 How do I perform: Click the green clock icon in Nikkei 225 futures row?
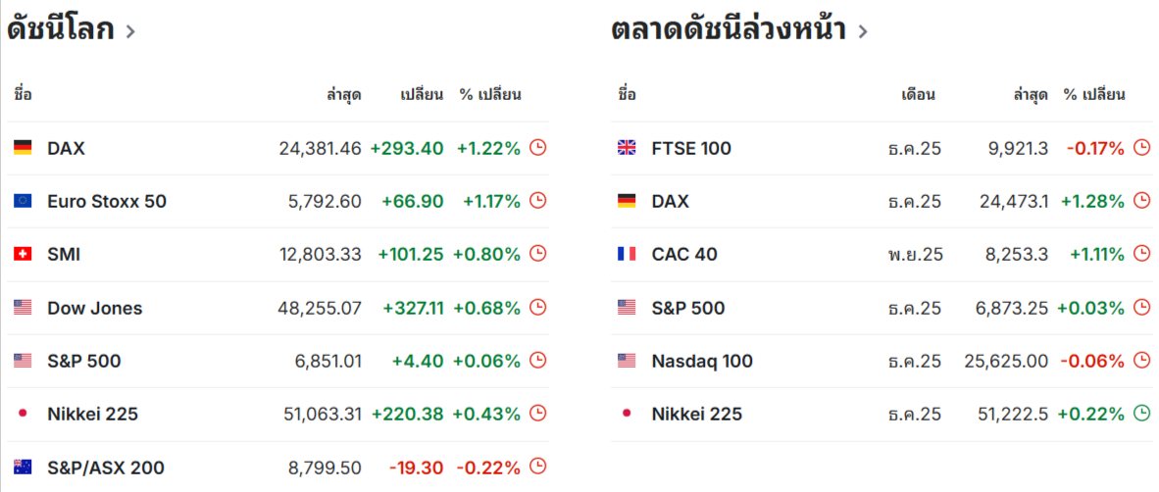click(1141, 414)
